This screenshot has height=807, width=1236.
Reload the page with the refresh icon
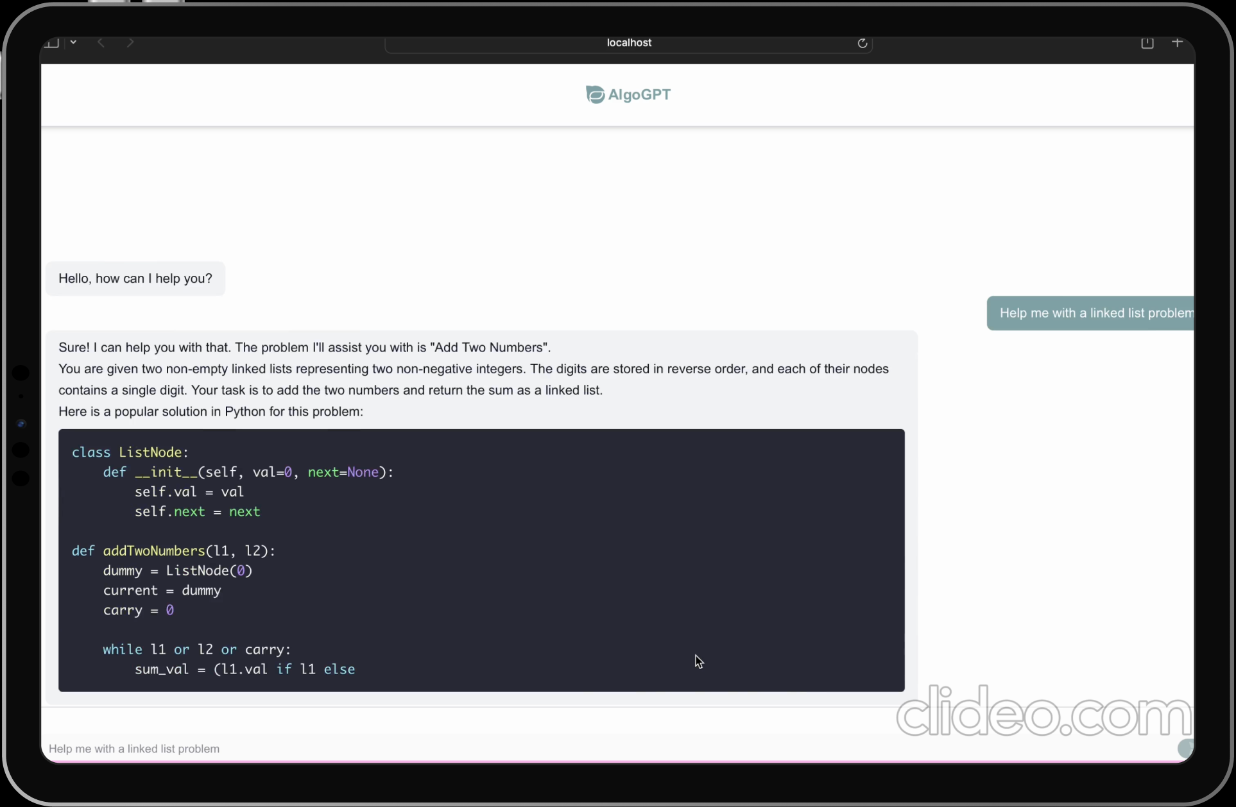(x=863, y=43)
